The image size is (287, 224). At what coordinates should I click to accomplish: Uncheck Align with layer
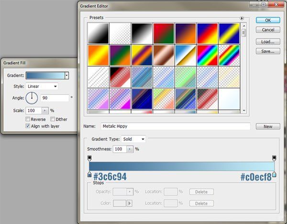(x=28, y=126)
